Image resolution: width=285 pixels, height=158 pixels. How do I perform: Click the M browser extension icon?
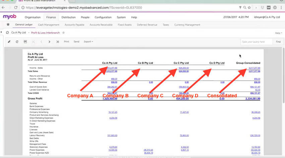point(269,7)
